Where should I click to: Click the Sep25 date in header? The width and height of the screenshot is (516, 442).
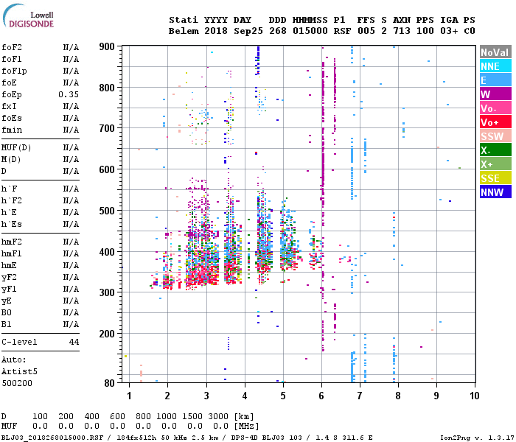248,31
